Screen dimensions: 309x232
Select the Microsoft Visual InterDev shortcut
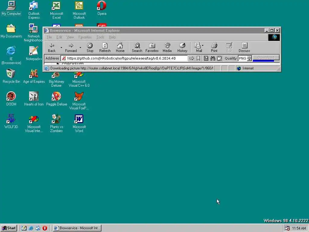point(34,123)
